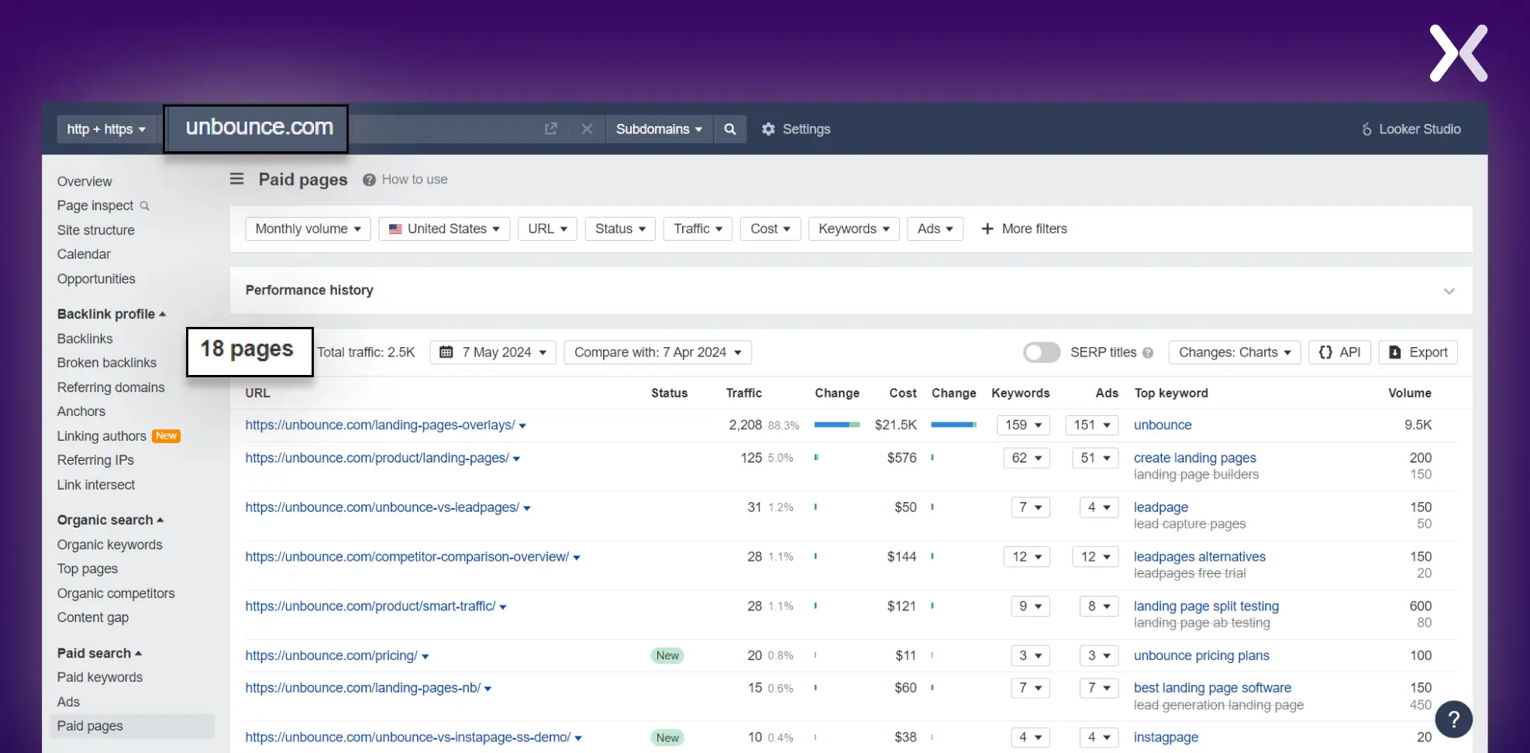This screenshot has height=753, width=1530.
Task: Click the SERP titles info icon
Action: (1148, 352)
